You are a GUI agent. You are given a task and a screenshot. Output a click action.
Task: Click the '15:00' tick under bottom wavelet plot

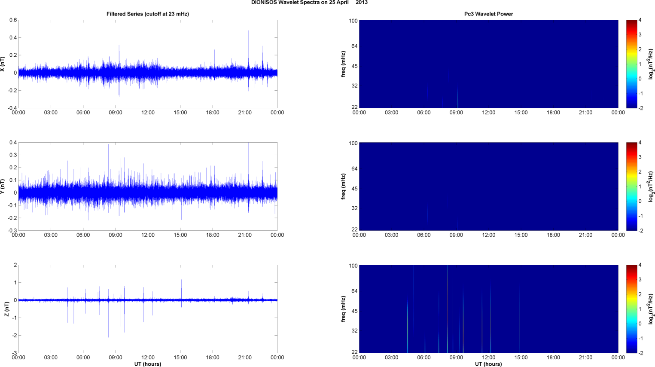coord(521,358)
